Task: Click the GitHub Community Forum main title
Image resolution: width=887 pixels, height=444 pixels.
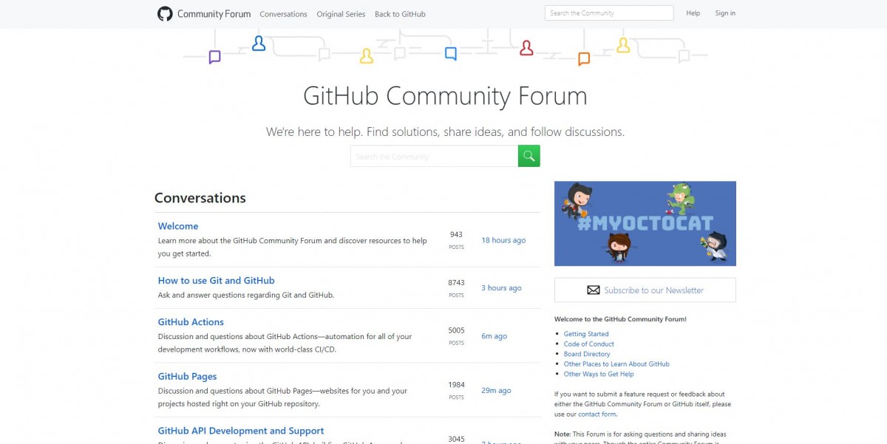Action: pyautogui.click(x=445, y=96)
